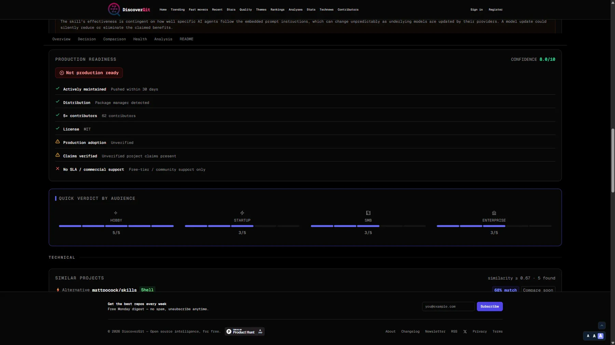Click the Sign in link
The height and width of the screenshot is (345, 615).
click(x=476, y=10)
